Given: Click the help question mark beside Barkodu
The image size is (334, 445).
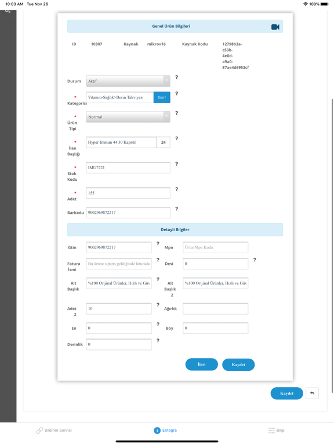Looking at the screenshot, I should pyautogui.click(x=177, y=209).
